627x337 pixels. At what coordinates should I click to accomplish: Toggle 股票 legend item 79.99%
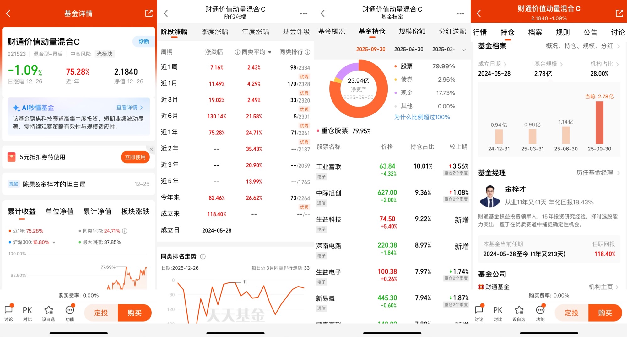point(424,66)
